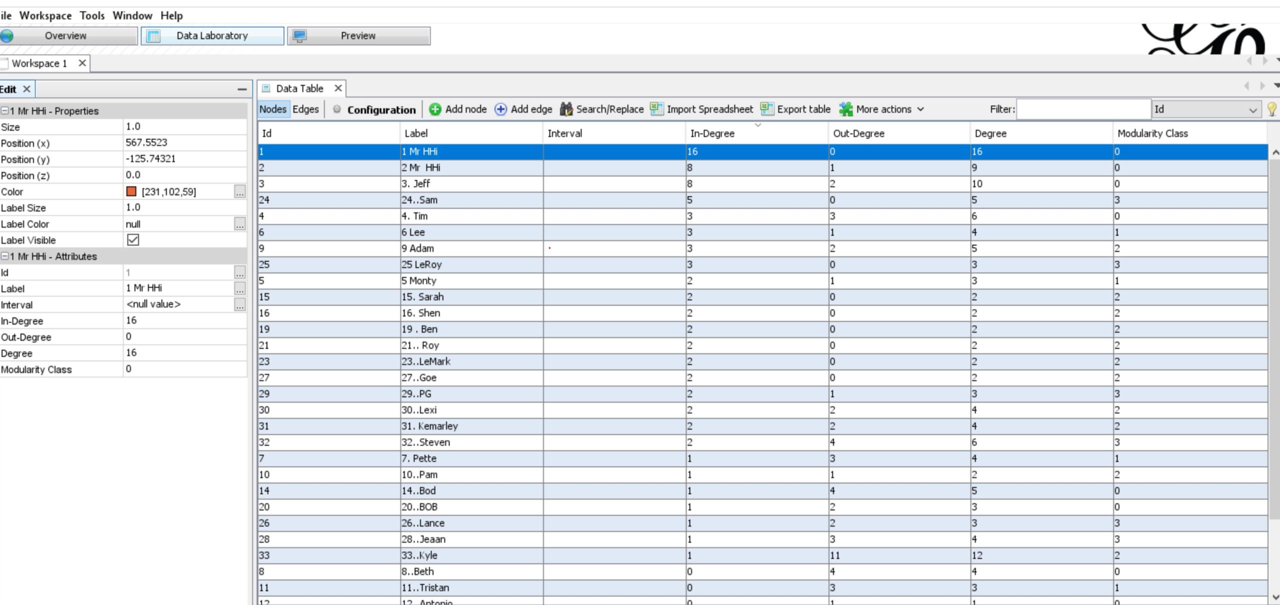1280x605 pixels.
Task: Click the light bulb icon near the filter
Action: [1274, 109]
